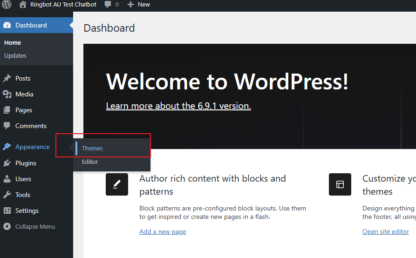Viewport: 416px width, 258px height.
Task: Click the layout icon beside Customize themes
Action: coord(340,184)
